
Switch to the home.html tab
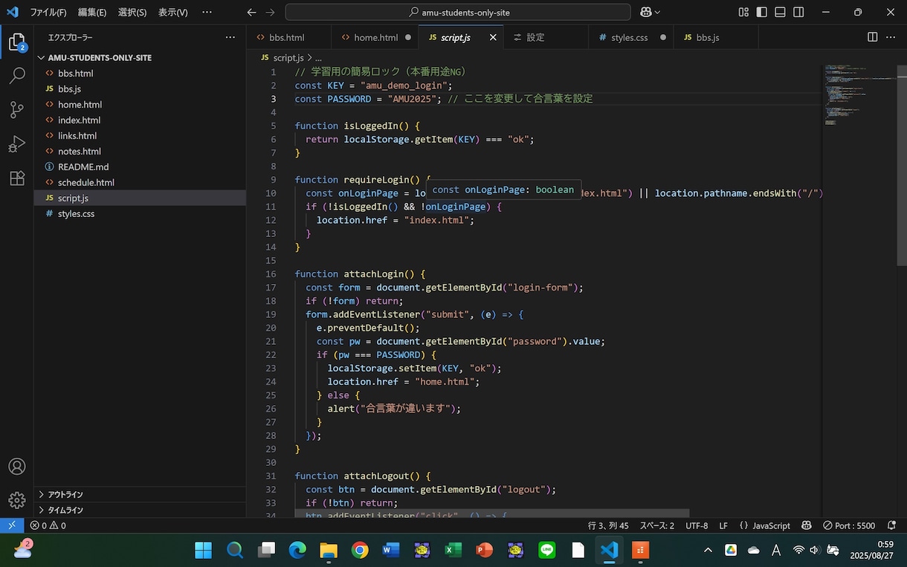(x=375, y=37)
